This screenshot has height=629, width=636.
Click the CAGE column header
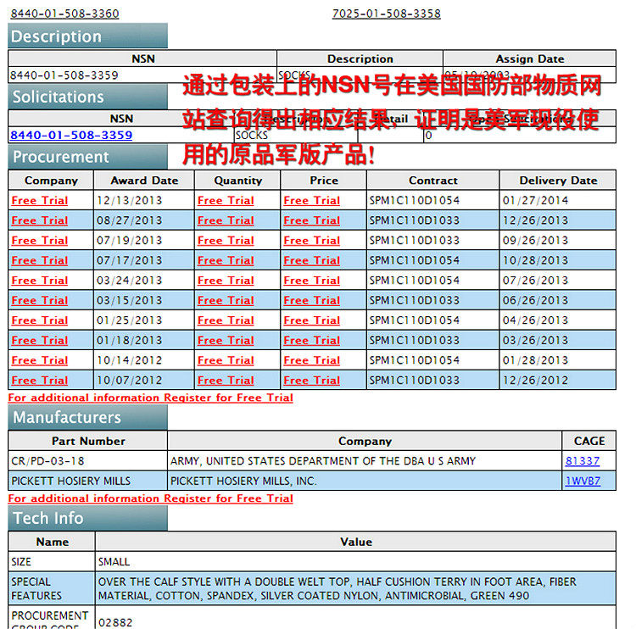589,441
